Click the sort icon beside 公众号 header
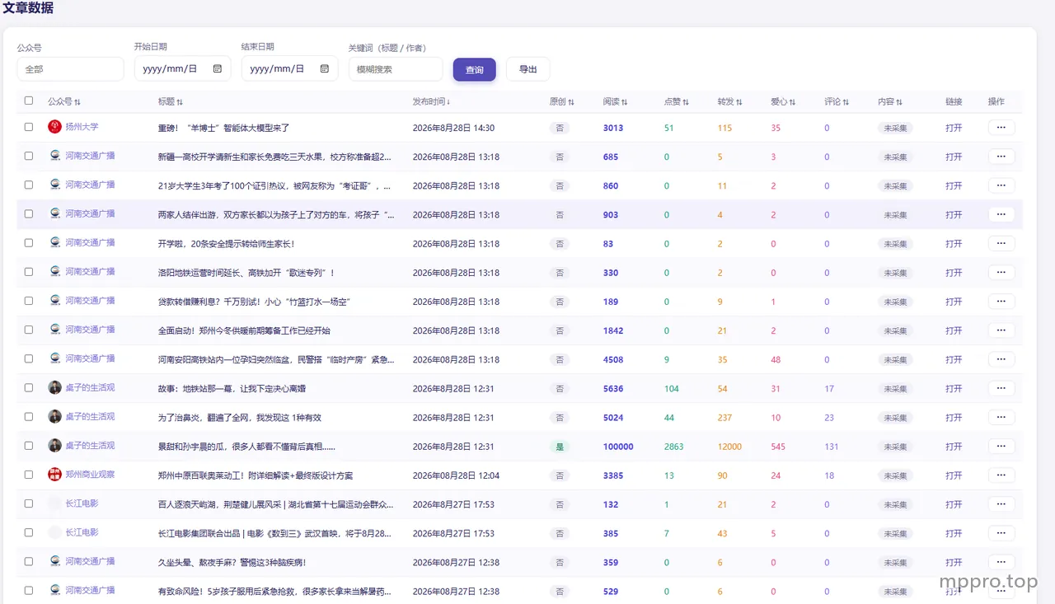 pyautogui.click(x=77, y=102)
